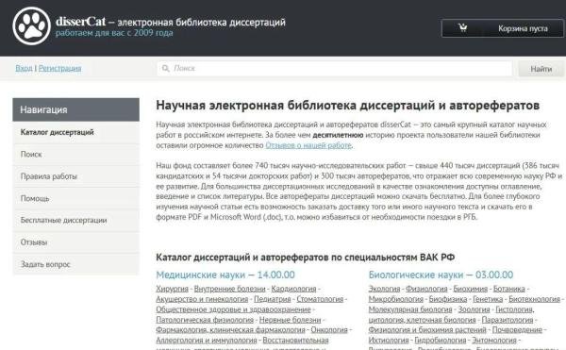This screenshot has height=350, width=566.
Task: Open the 'Педиатрия' link
Action: coord(273,299)
